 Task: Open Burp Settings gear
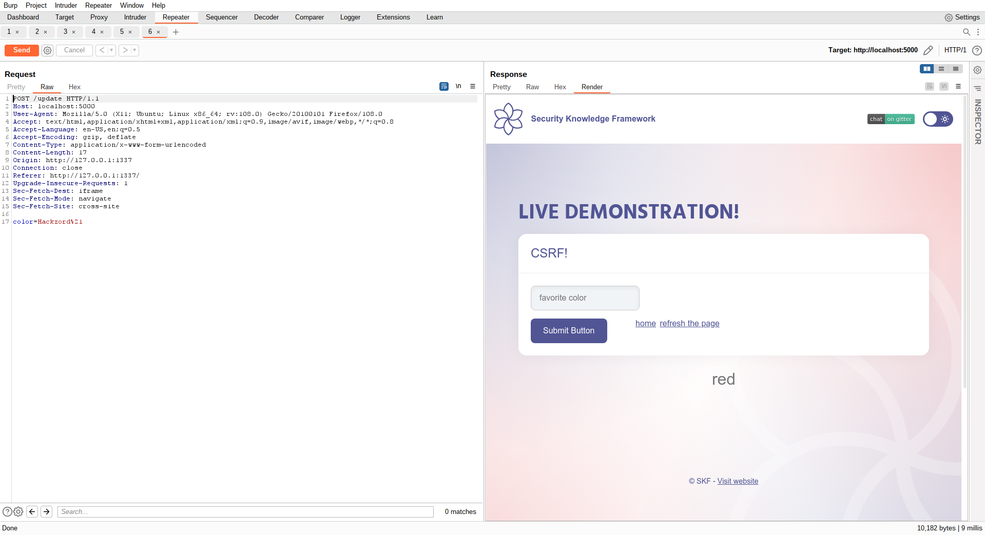coord(962,17)
